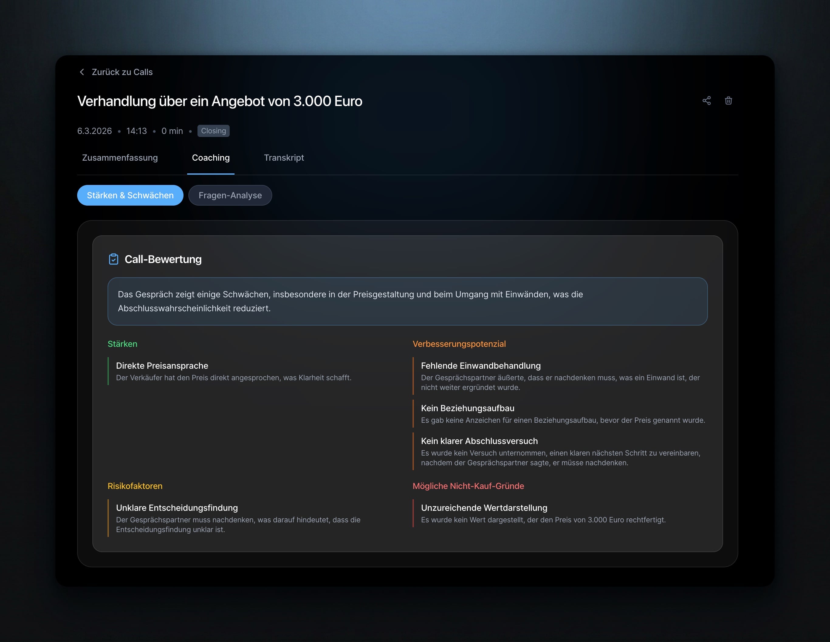Click the summary text box

407,301
